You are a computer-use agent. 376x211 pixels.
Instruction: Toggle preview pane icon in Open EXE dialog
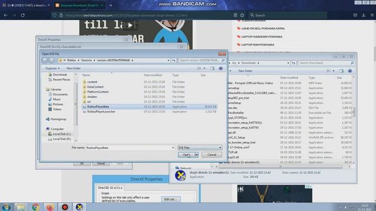tap(212, 69)
